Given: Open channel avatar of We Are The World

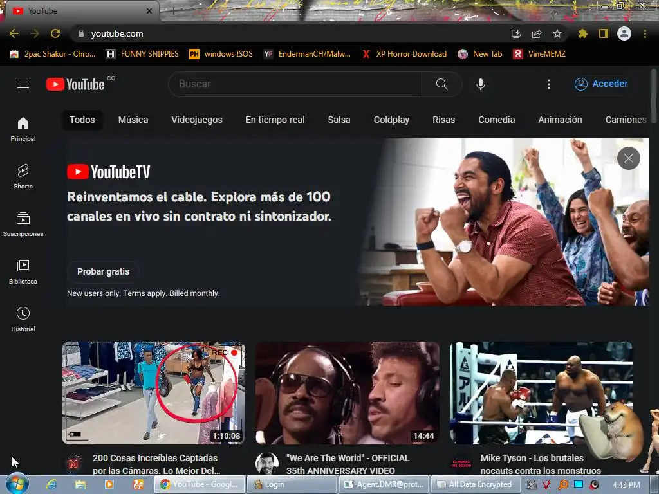Looking at the screenshot, I should pos(267,463).
